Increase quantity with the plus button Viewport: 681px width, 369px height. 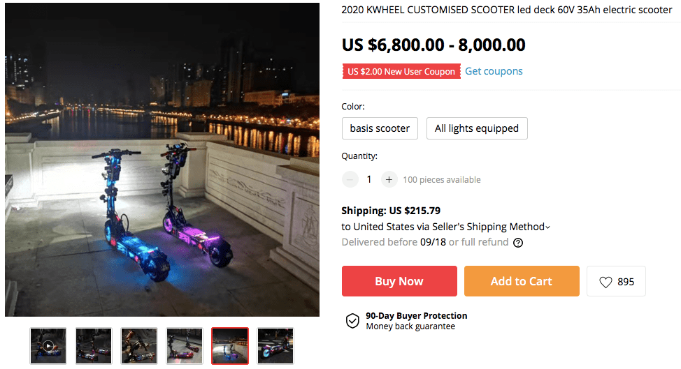click(389, 180)
